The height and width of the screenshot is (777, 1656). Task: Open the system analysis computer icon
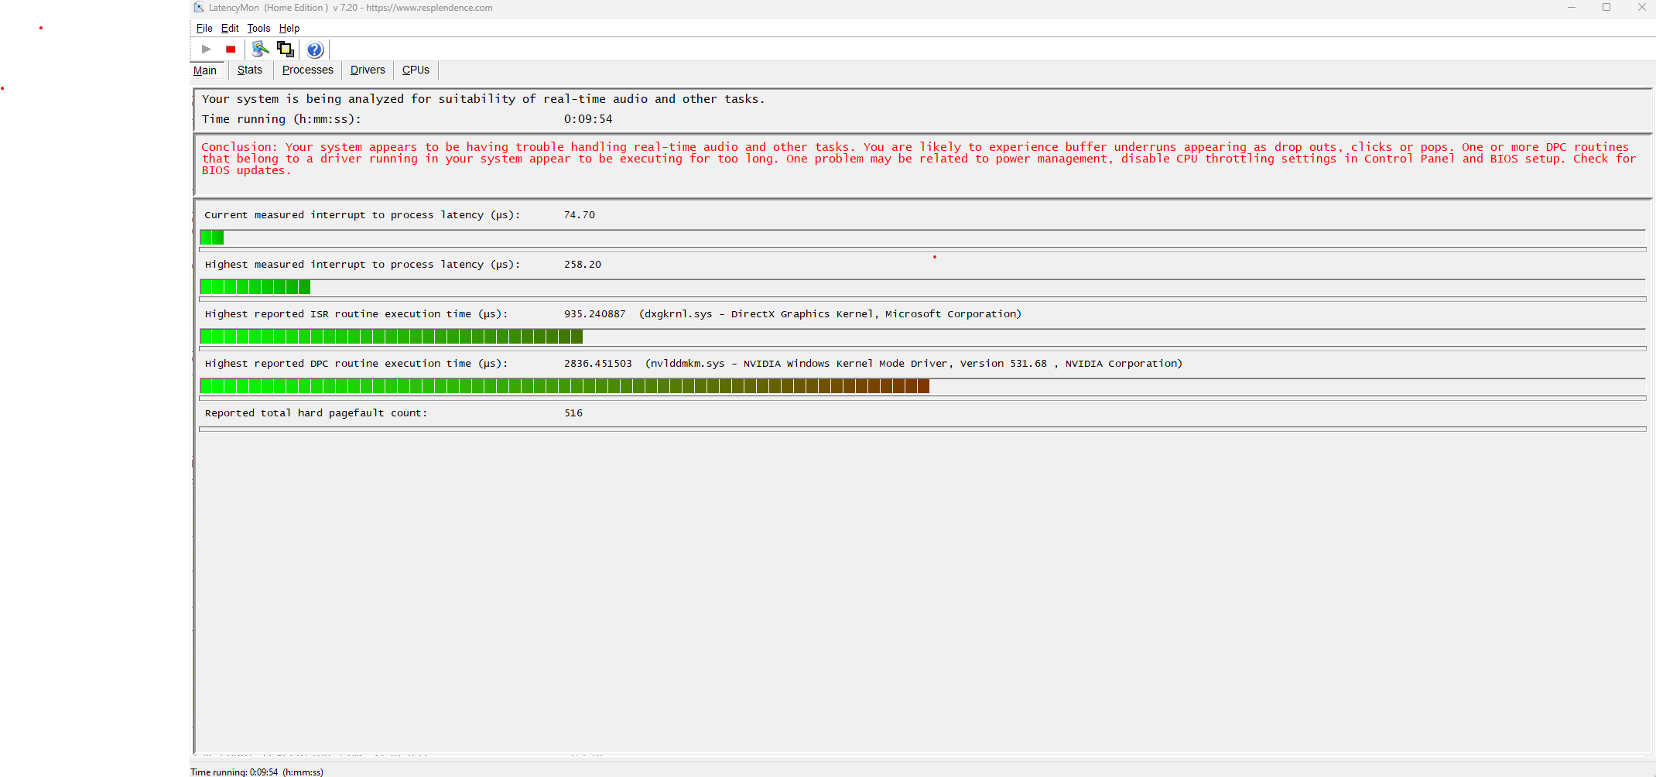pos(261,50)
